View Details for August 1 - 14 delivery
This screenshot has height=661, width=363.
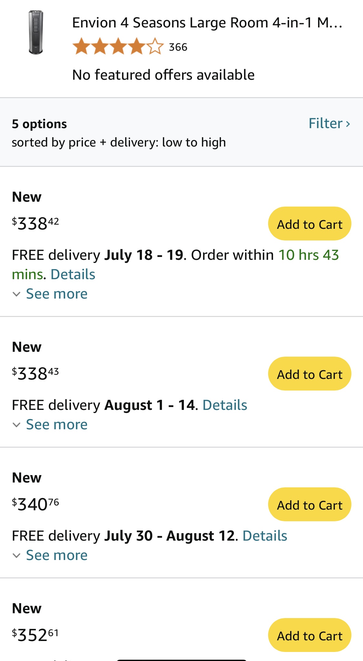[225, 405]
